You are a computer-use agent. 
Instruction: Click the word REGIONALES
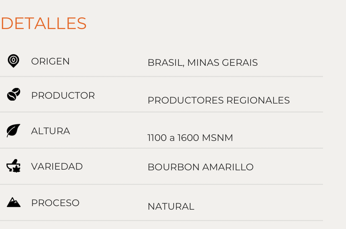258,101
